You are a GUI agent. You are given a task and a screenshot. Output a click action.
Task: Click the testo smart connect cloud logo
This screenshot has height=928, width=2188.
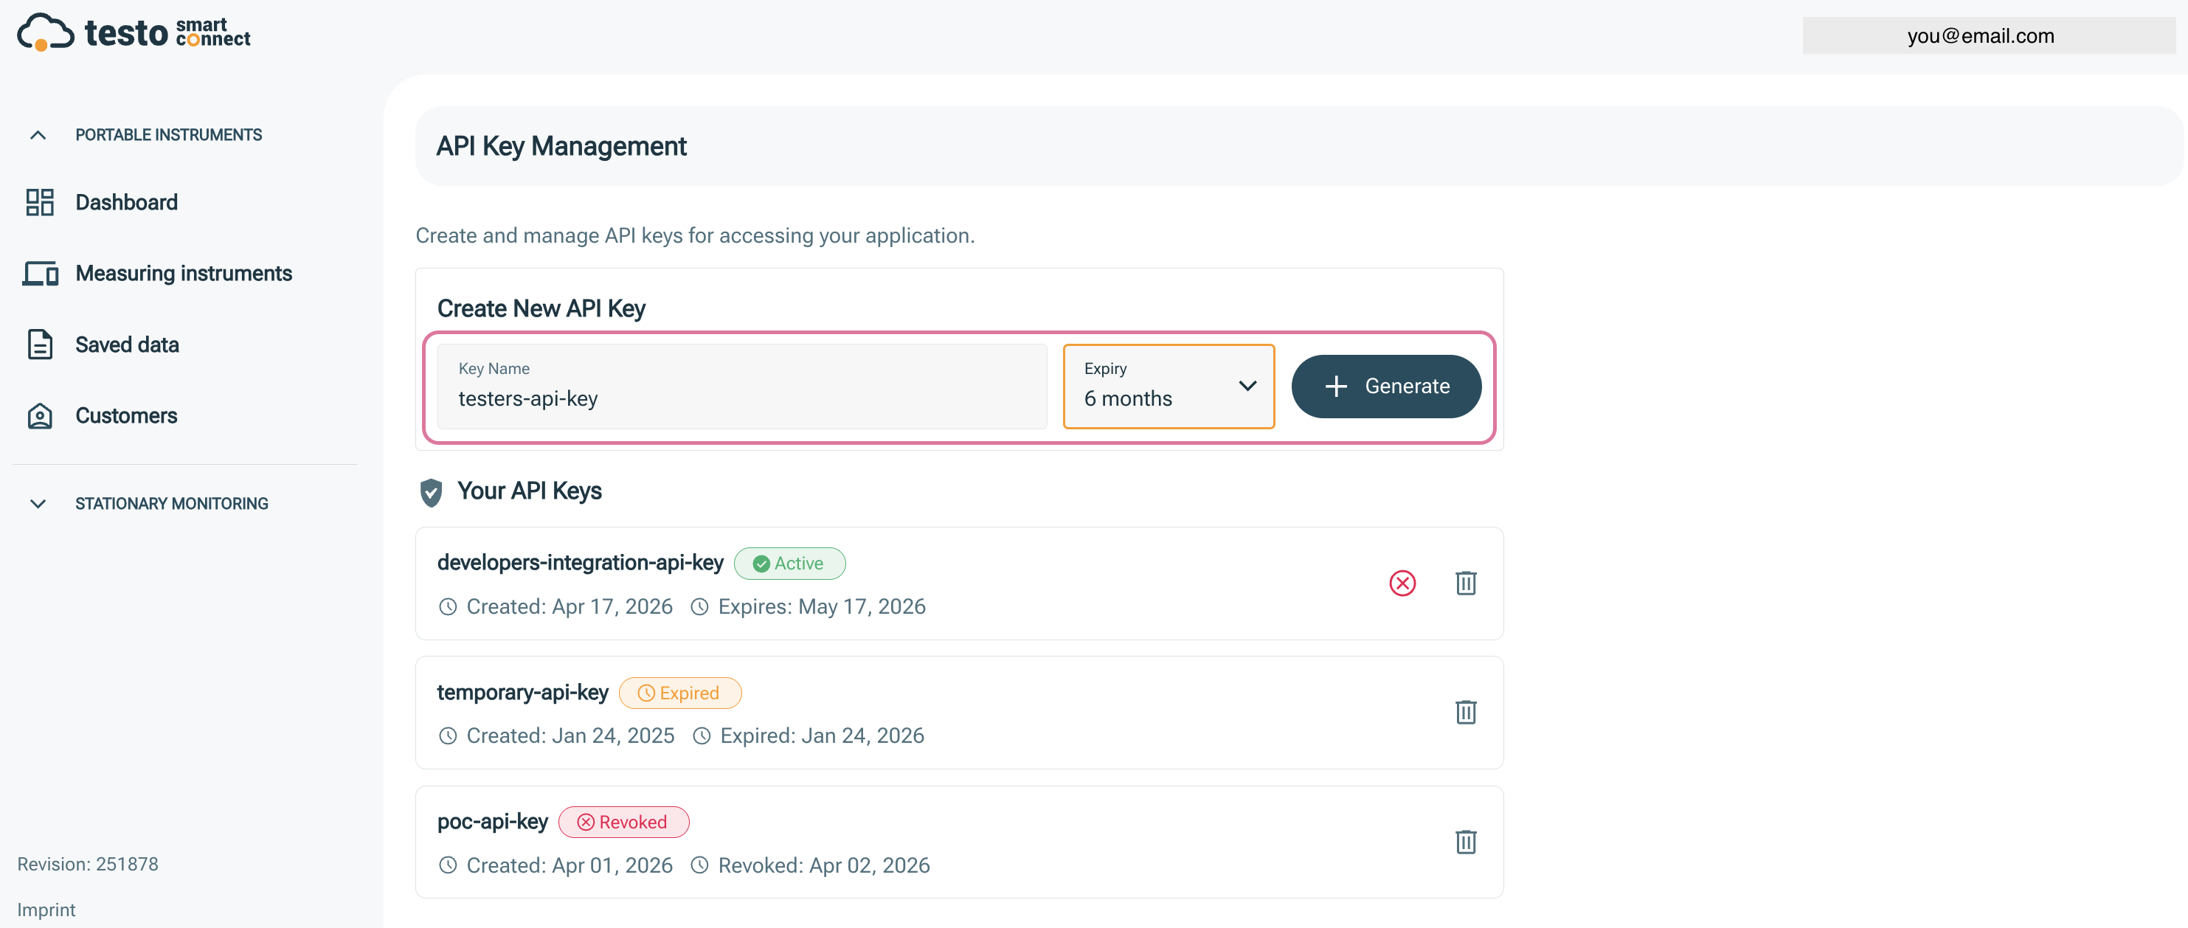(46, 32)
